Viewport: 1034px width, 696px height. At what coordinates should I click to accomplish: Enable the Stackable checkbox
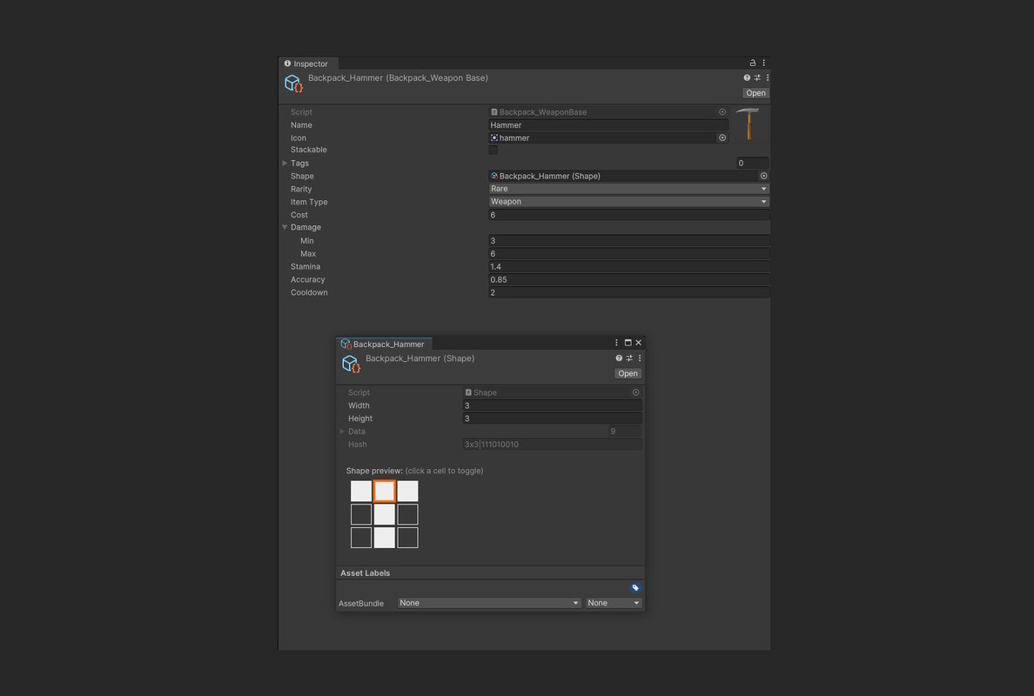point(493,150)
